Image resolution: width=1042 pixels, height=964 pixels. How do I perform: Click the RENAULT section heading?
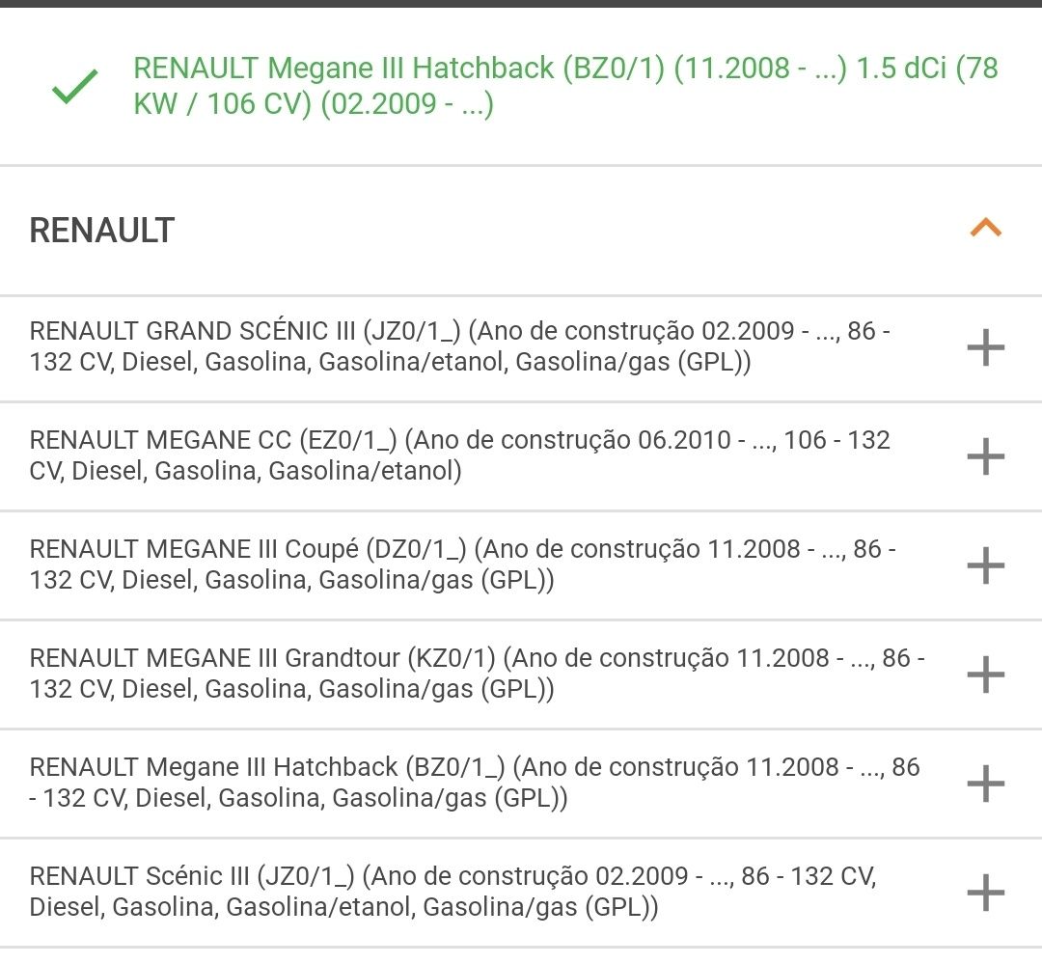click(x=101, y=230)
